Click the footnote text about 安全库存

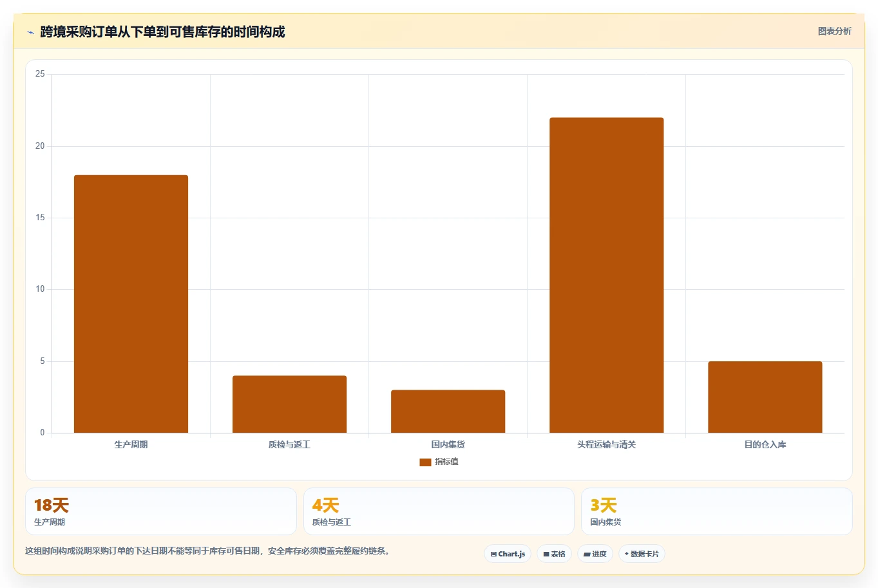[207, 551]
